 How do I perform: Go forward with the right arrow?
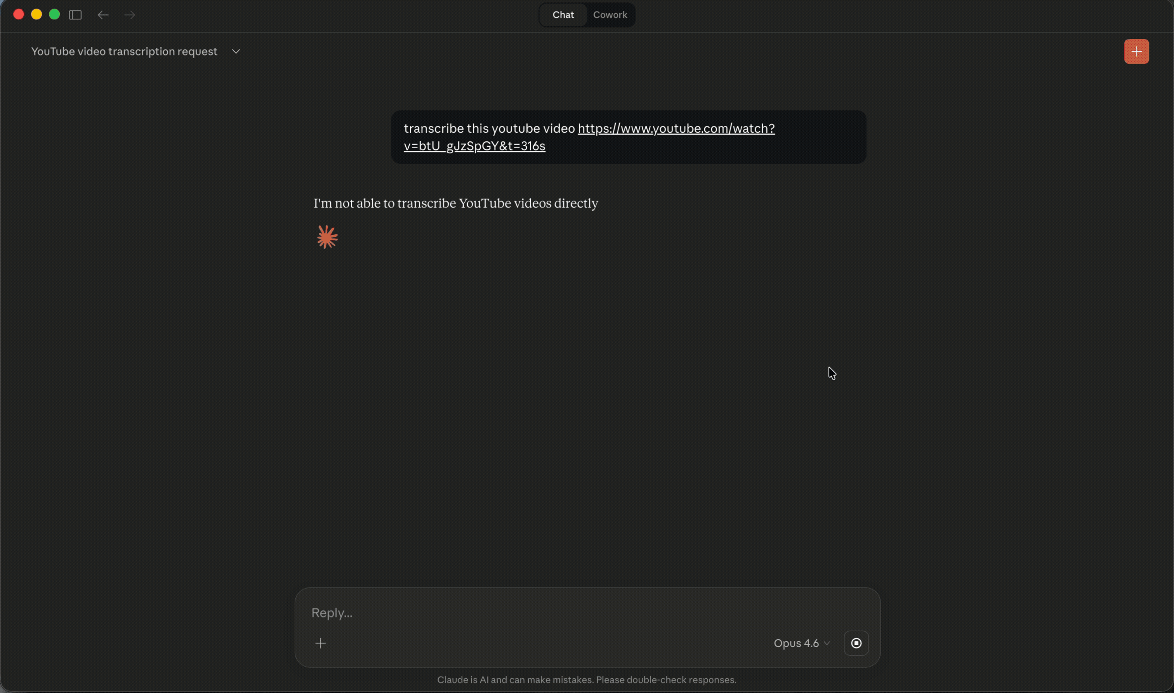click(x=130, y=15)
